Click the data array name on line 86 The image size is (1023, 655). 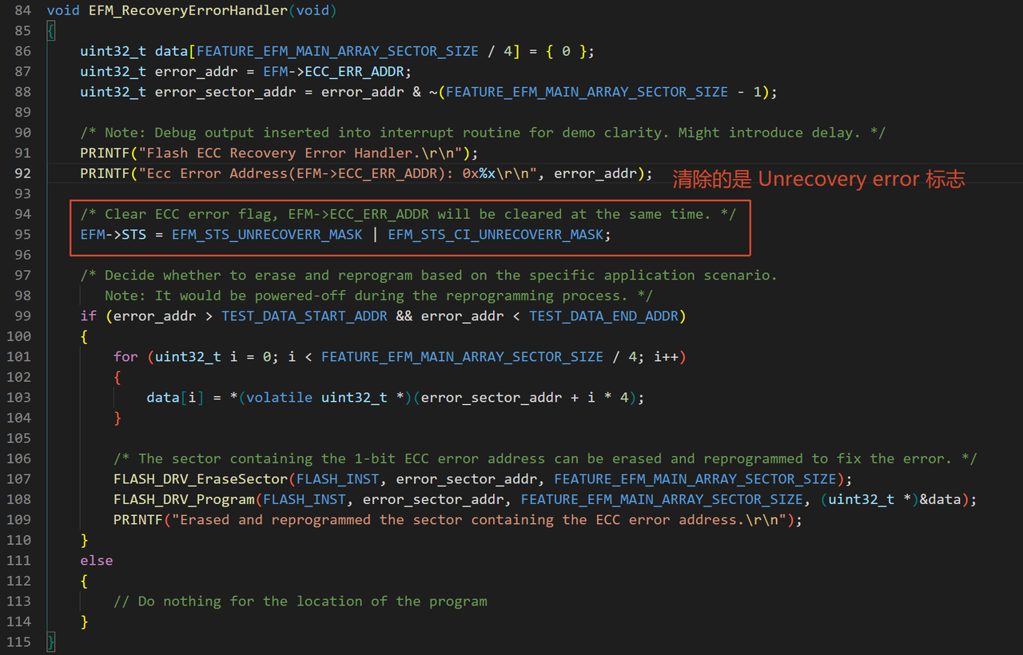(x=172, y=51)
